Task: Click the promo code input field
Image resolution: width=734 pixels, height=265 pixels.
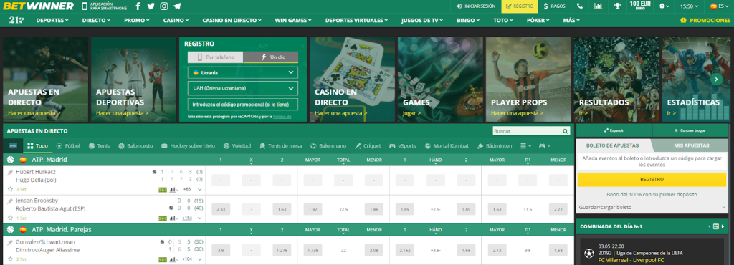Action: (x=243, y=104)
